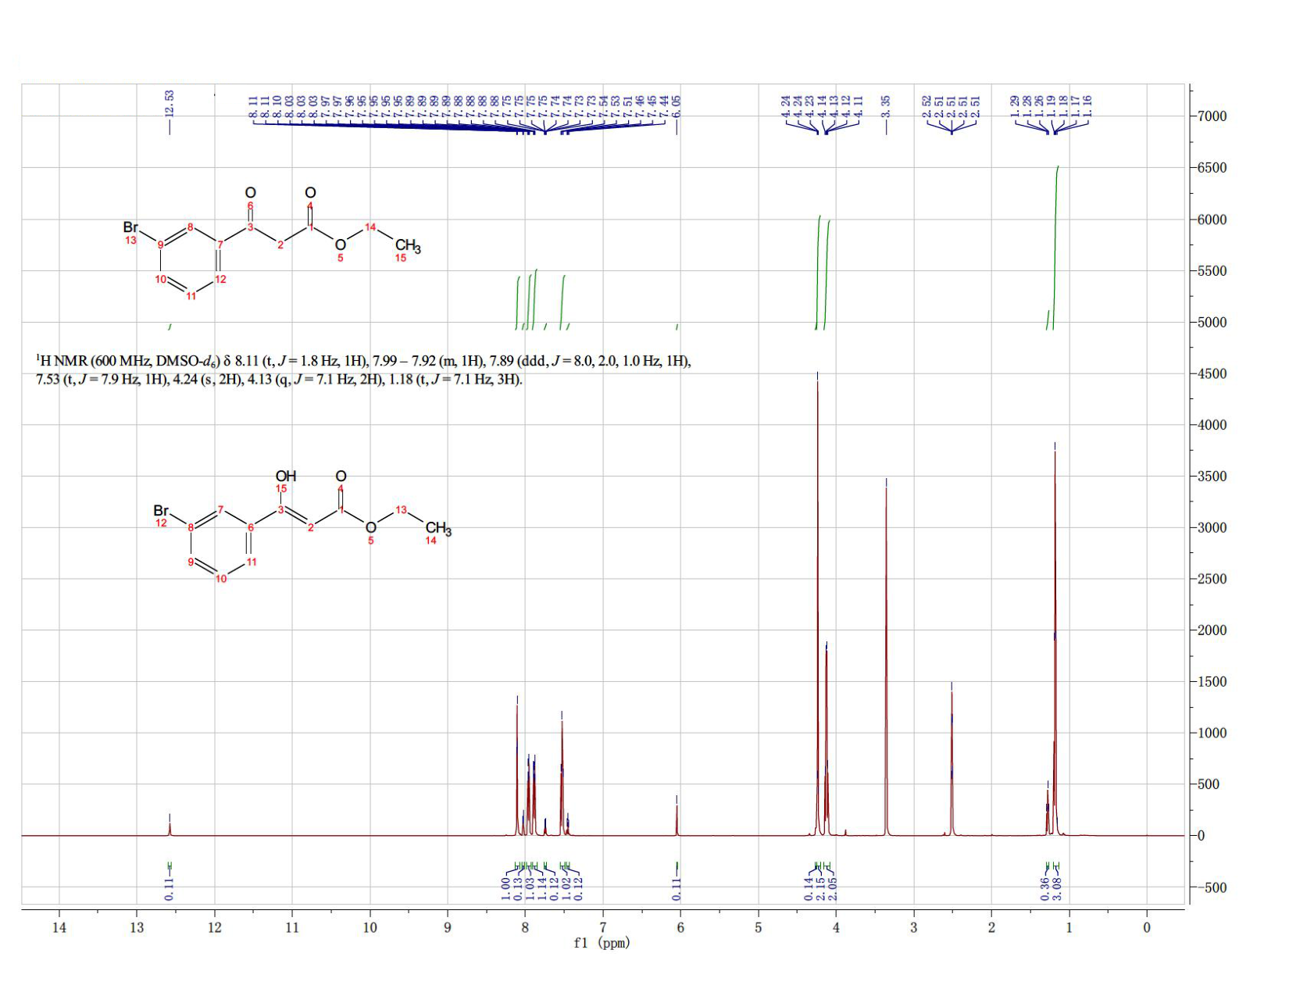Click the 1.00 integral value near 8.1 ppm
The height and width of the screenshot is (996, 1289).
[x=505, y=888]
